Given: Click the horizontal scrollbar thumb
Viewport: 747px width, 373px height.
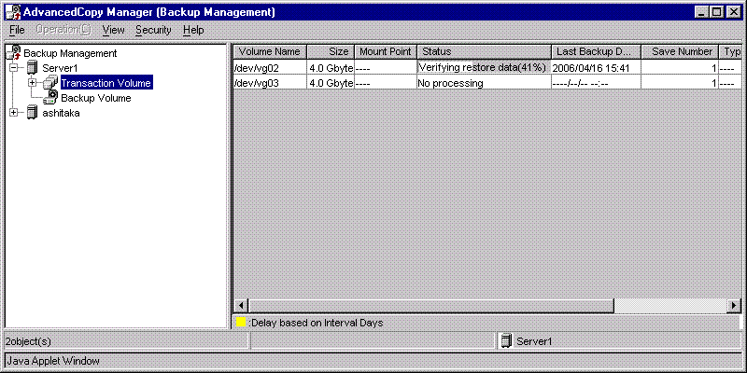Looking at the screenshot, I should click(x=431, y=305).
